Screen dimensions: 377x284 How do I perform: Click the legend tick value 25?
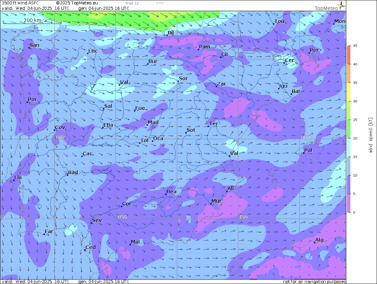pyautogui.click(x=355, y=120)
